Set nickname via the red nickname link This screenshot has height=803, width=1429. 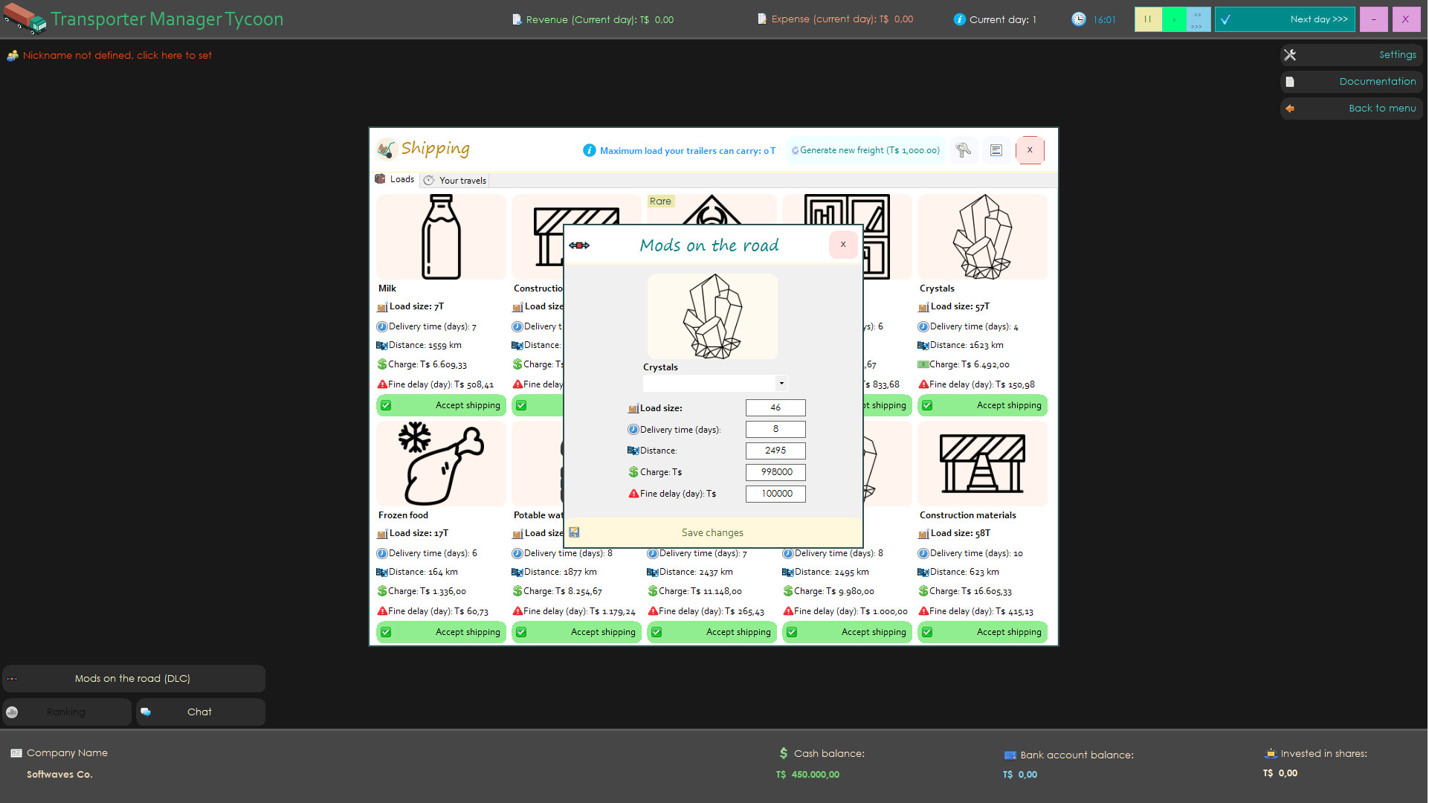[116, 55]
